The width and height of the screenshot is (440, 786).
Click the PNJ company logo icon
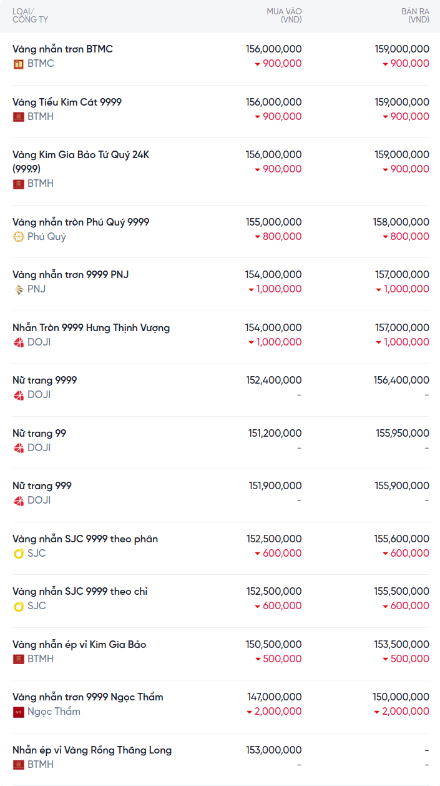(19, 289)
